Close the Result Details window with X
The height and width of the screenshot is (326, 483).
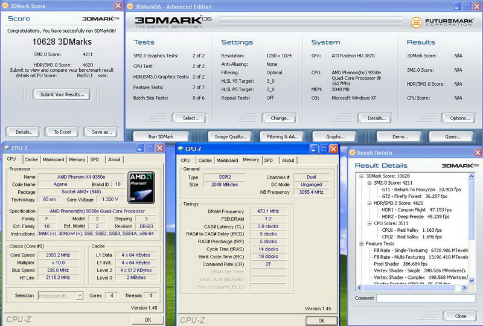tap(478, 153)
